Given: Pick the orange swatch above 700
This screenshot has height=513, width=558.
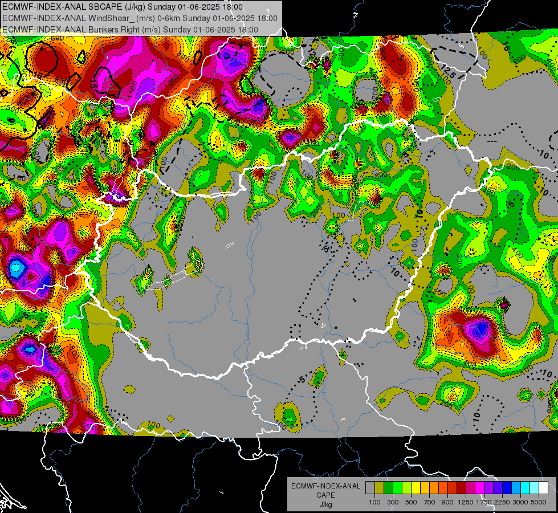Looking at the screenshot, I should click(434, 488).
